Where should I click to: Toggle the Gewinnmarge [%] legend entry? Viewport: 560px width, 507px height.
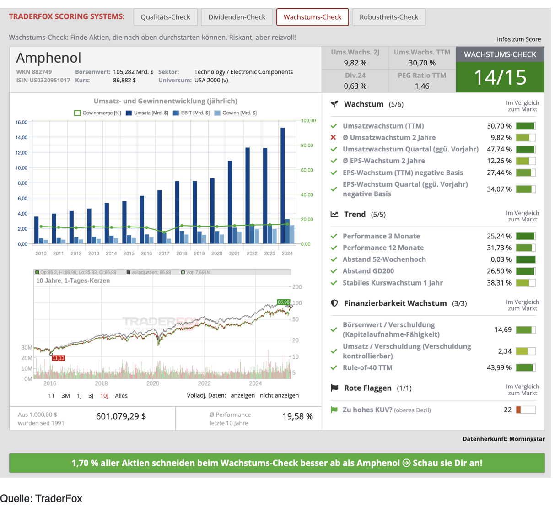click(97, 113)
